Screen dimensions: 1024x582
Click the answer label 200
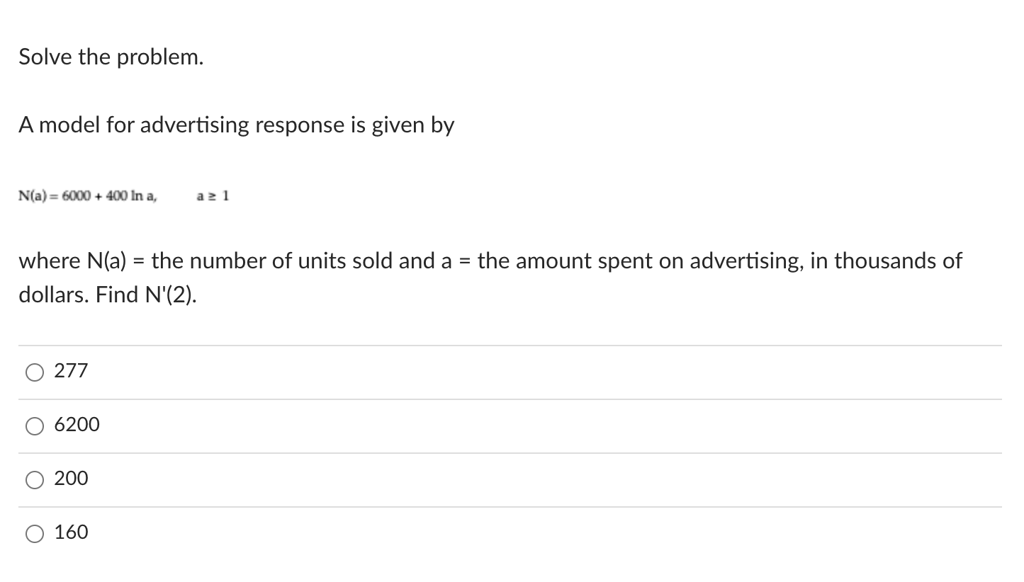pyautogui.click(x=70, y=478)
